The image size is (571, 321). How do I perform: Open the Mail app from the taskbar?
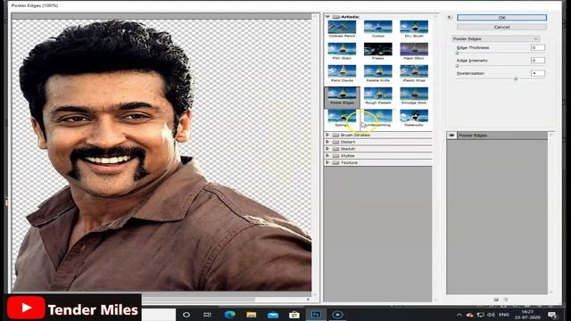coord(273,315)
